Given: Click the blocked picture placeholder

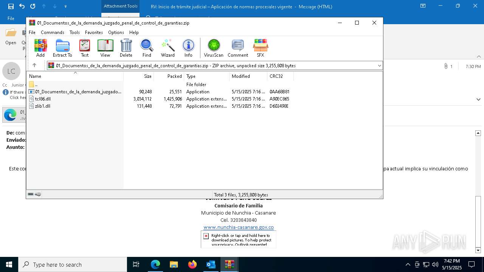Looking at the screenshot, I should point(239,239).
